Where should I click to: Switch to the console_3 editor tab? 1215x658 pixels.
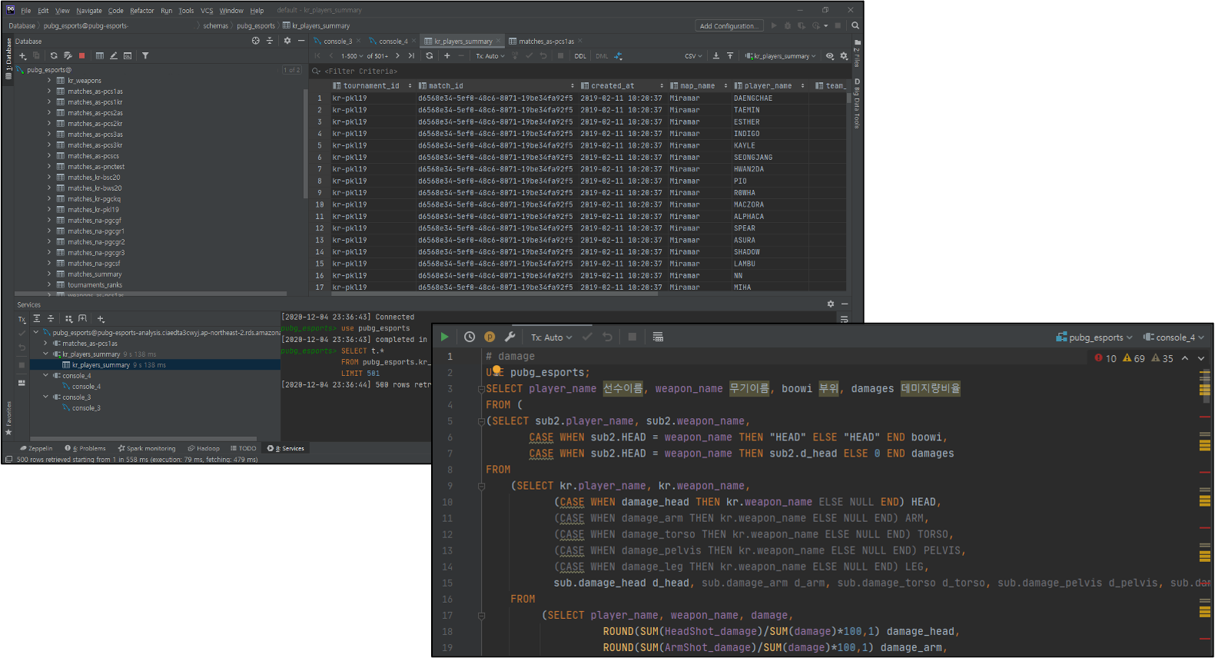click(x=337, y=41)
